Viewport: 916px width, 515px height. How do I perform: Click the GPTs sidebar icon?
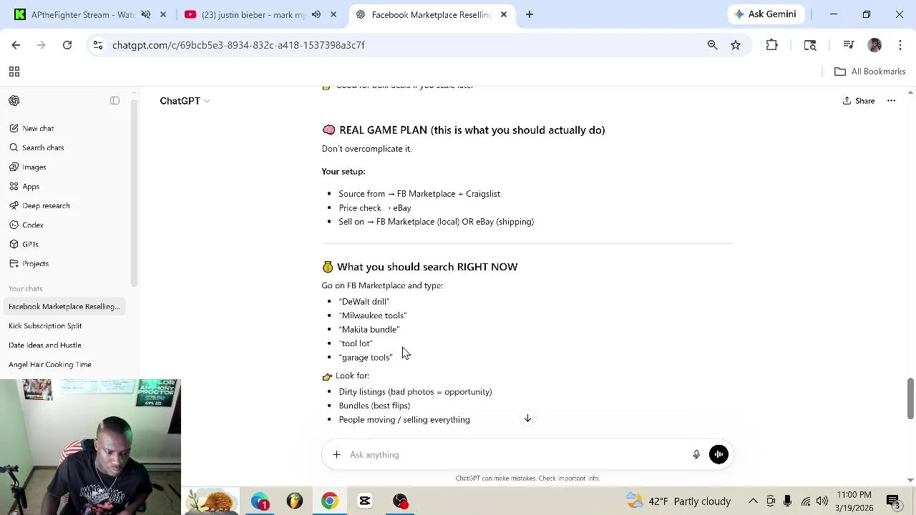(14, 244)
